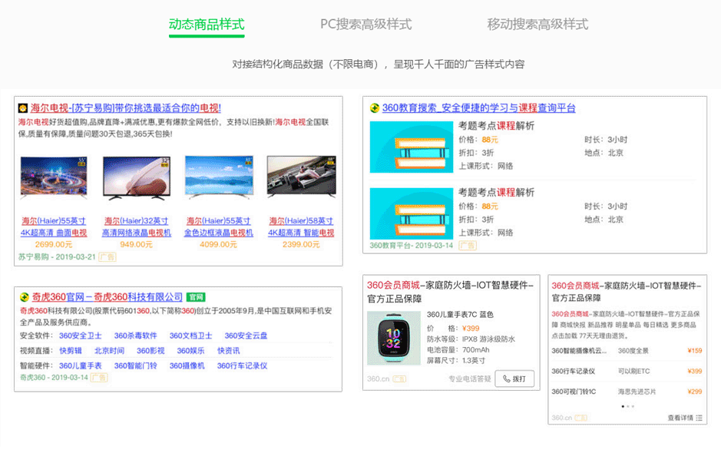
Task: Click the 4099.00元 price
Action: click(218, 245)
